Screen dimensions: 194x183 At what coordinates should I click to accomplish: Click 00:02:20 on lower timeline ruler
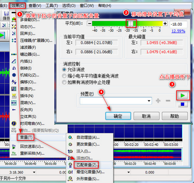point(130,164)
